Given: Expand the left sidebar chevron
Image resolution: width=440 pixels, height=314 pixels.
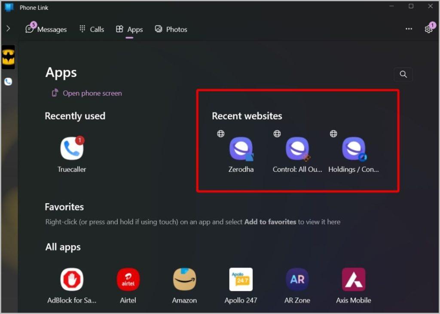Looking at the screenshot, I should (8, 28).
